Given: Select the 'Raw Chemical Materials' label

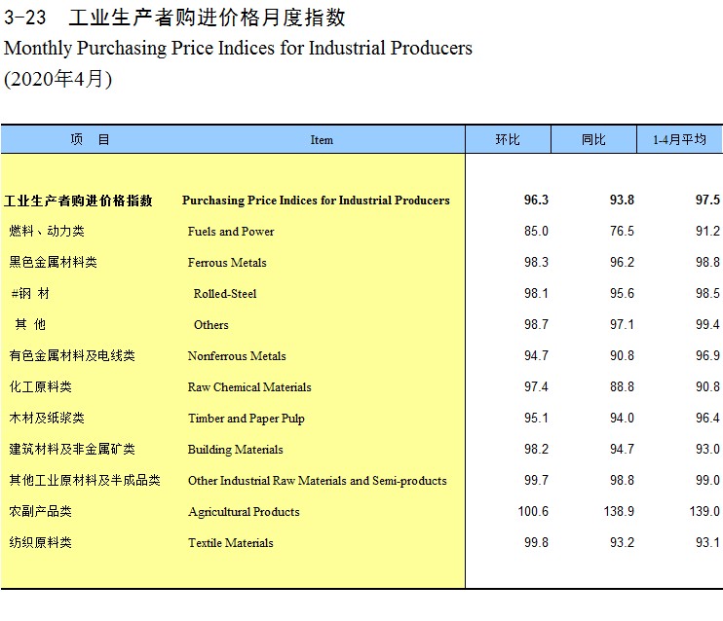Looking at the screenshot, I should pos(249,387).
